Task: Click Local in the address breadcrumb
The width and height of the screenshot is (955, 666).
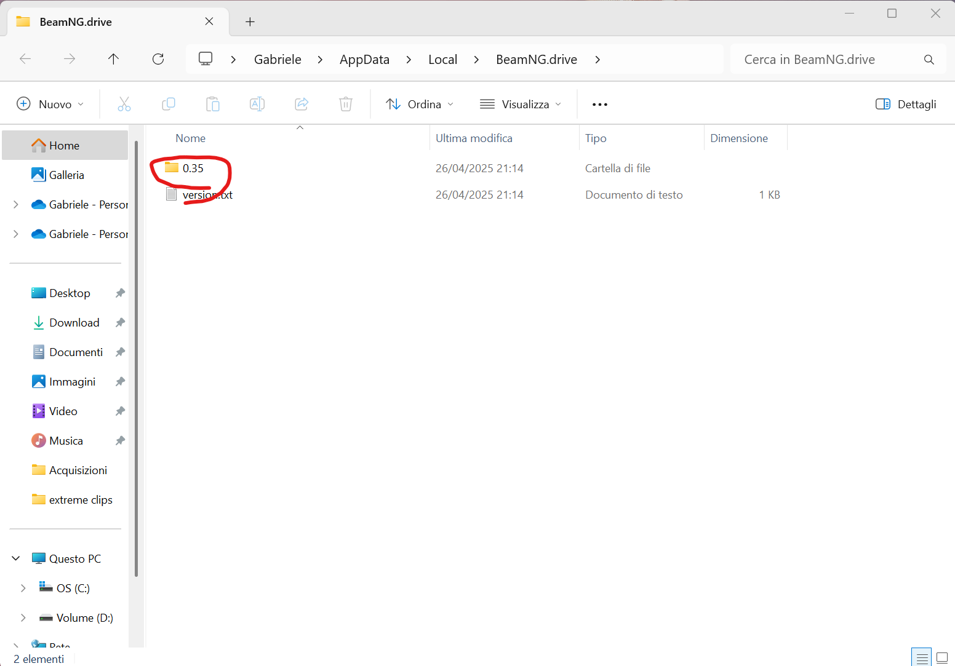Action: [442, 60]
